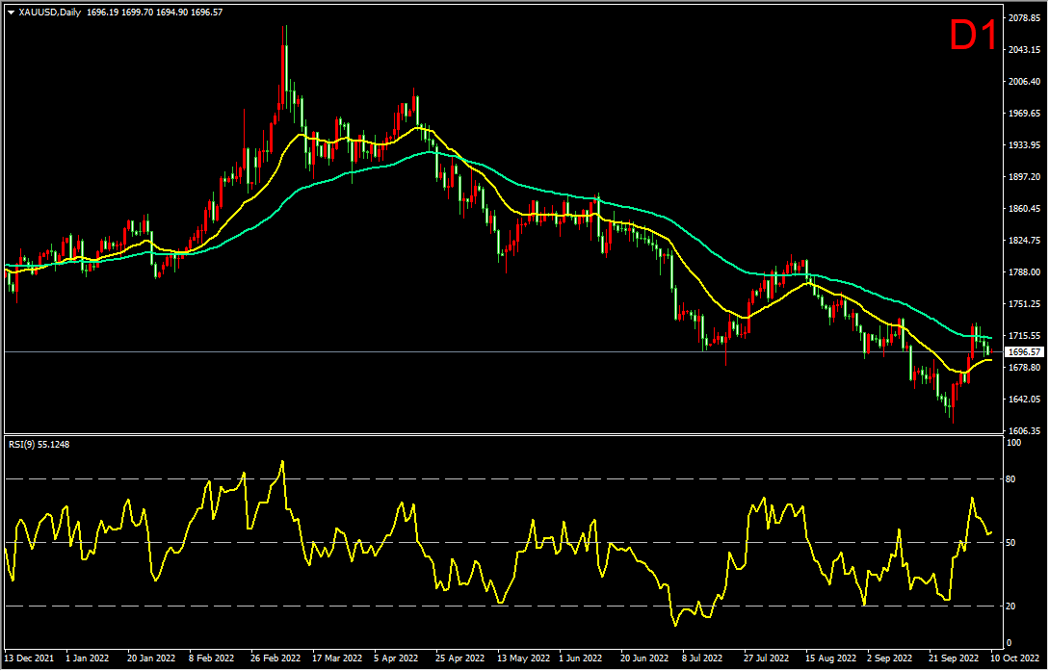1049x671 pixels.
Task: Click the RSI scale value 100
Action: tap(1015, 443)
